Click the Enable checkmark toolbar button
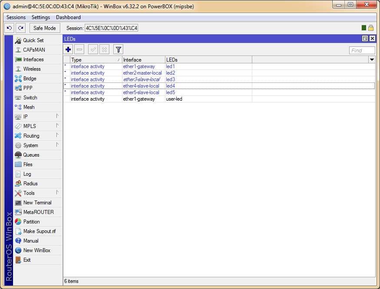 93,49
